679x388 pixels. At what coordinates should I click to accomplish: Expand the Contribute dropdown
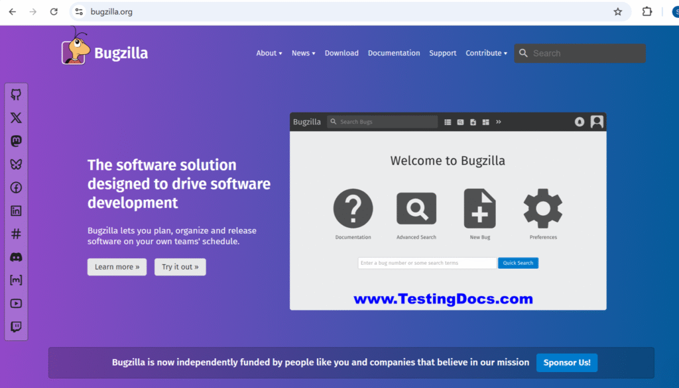click(486, 53)
